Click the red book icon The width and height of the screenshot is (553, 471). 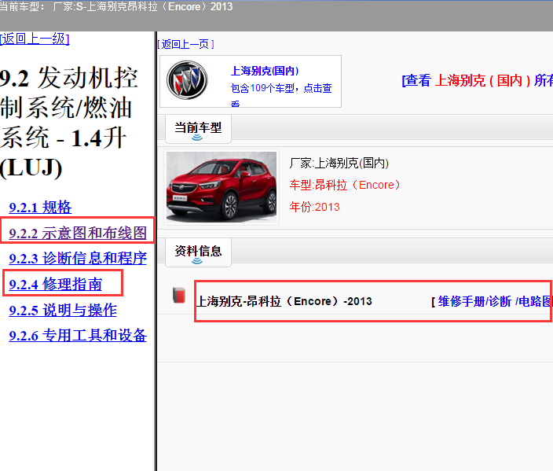(x=179, y=295)
